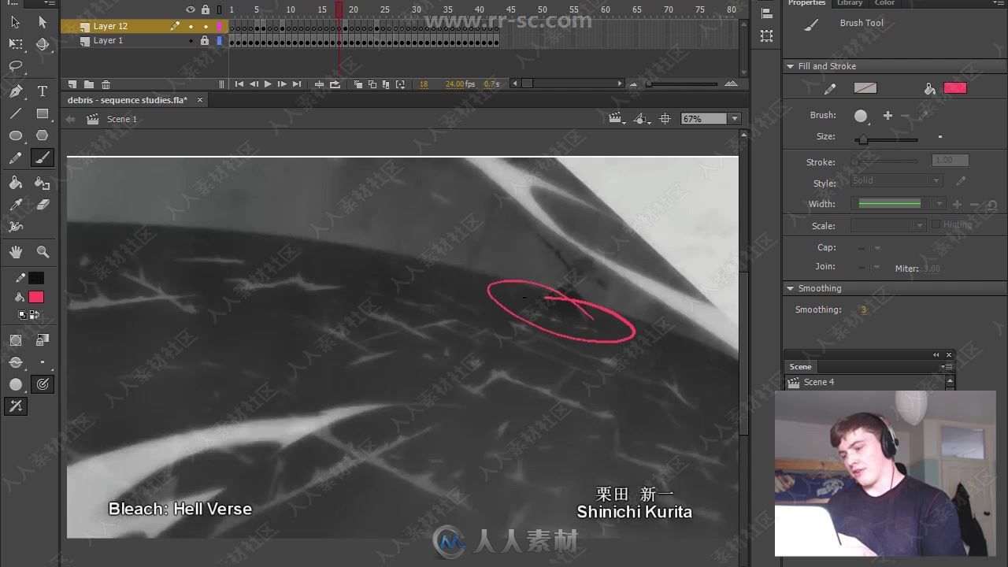The image size is (1008, 567).
Task: Select the Lasso tool
Action: tap(16, 67)
